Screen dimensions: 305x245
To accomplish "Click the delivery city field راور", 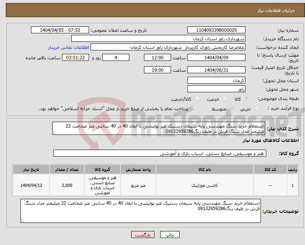I will point(216,89).
